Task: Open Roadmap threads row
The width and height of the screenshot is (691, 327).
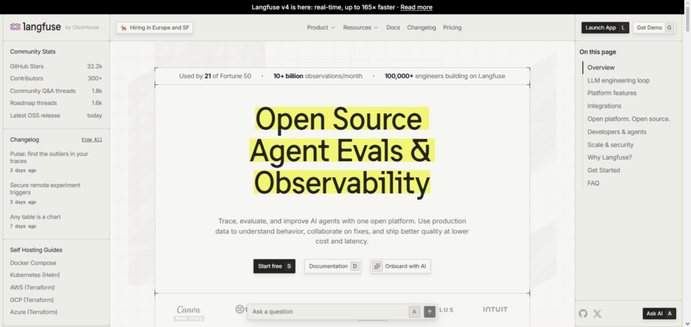Action: pyautogui.click(x=56, y=103)
